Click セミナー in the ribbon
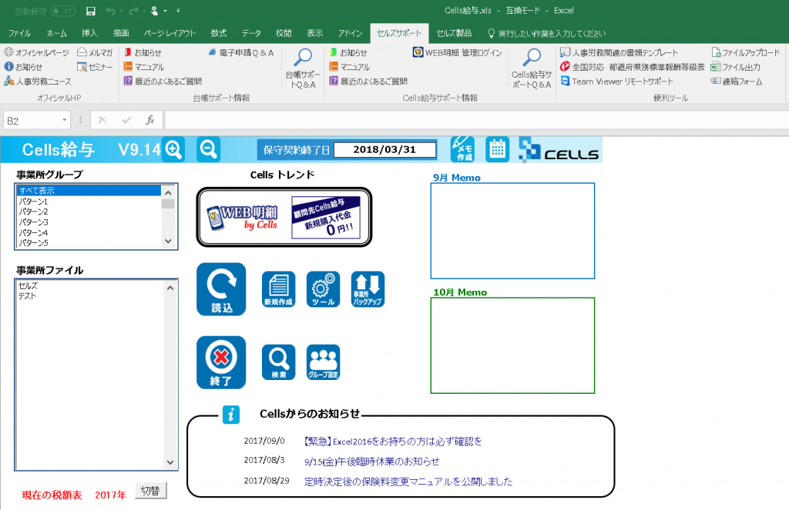 pyautogui.click(x=95, y=67)
